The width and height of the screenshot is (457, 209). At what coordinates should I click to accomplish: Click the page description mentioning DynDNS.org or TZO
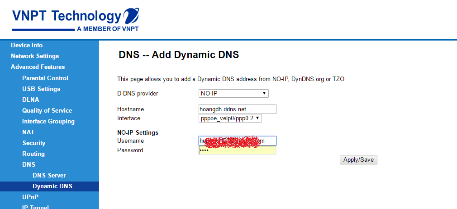231,79
